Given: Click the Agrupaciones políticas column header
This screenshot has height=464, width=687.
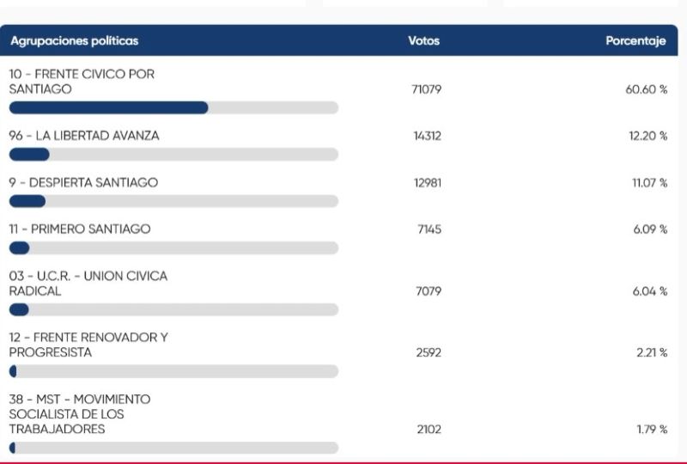Looking at the screenshot, I should 75,40.
